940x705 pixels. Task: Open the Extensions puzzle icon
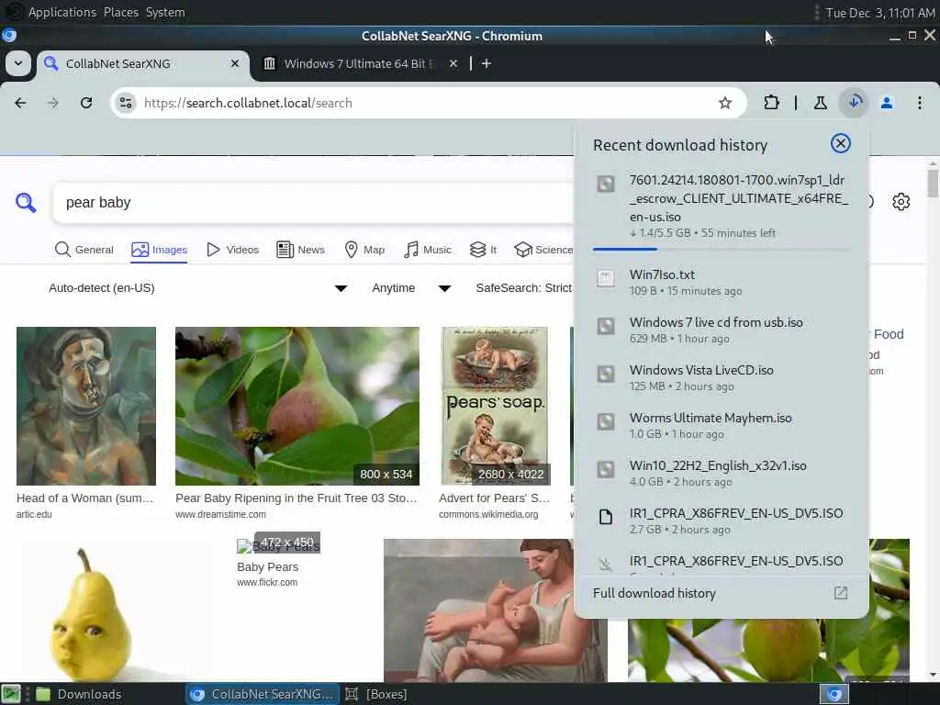coord(771,103)
